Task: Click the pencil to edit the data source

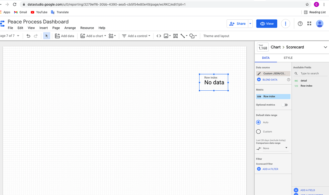Action: point(259,73)
